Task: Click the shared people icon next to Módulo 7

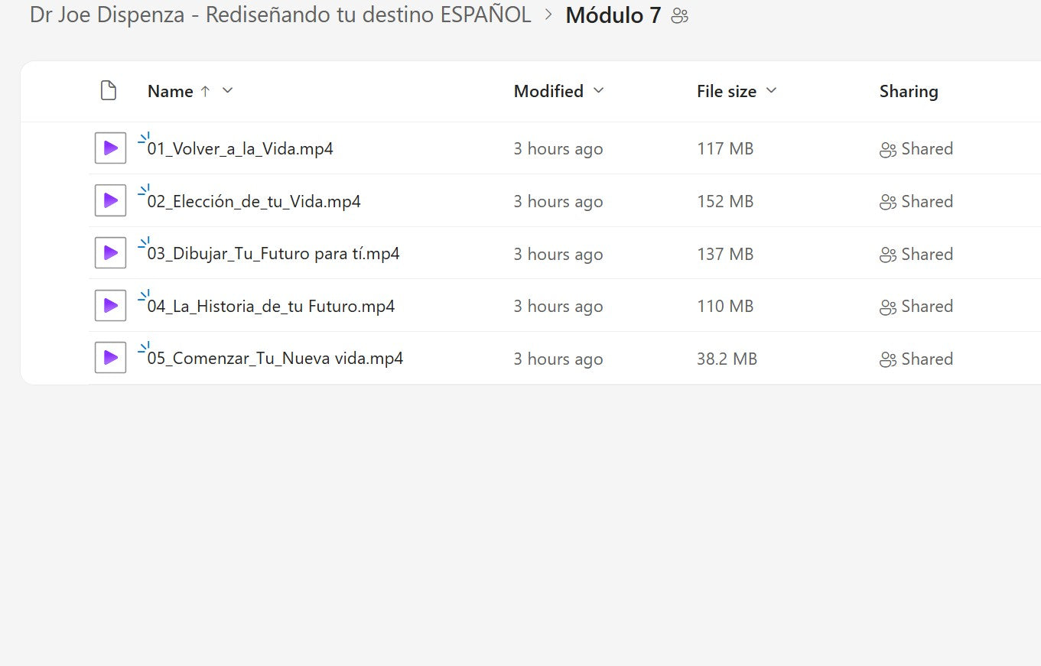Action: tap(679, 16)
